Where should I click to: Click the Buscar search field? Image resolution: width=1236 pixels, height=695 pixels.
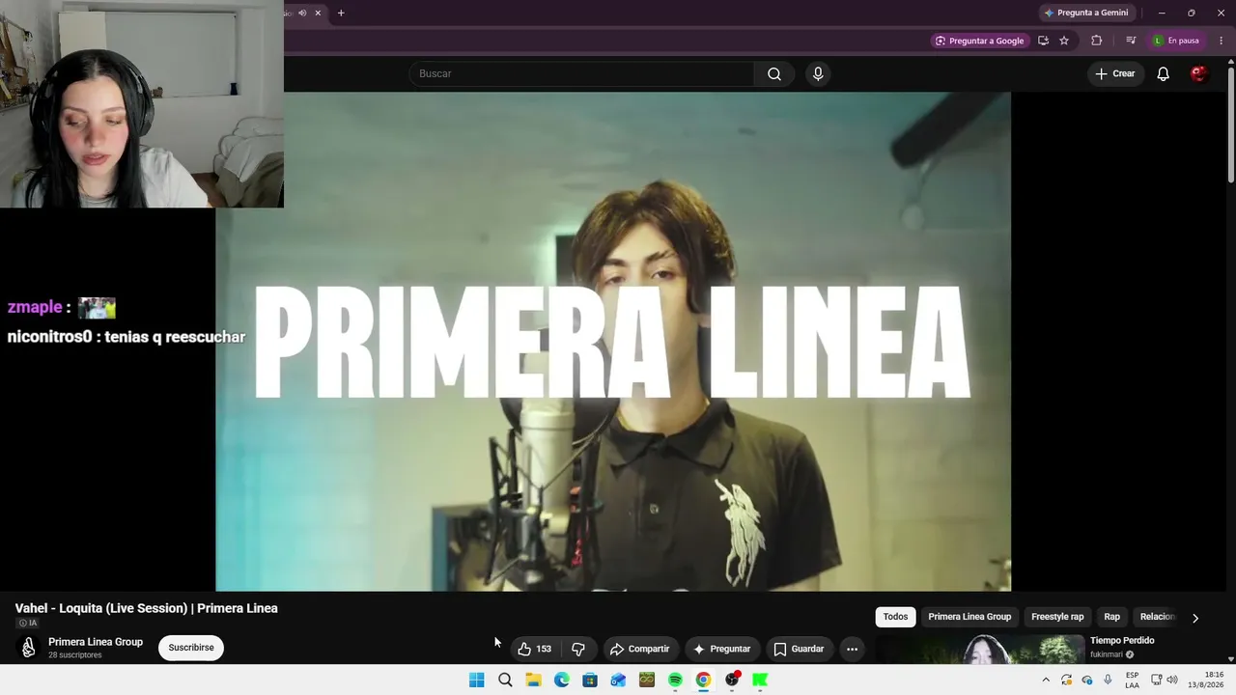[x=581, y=74]
